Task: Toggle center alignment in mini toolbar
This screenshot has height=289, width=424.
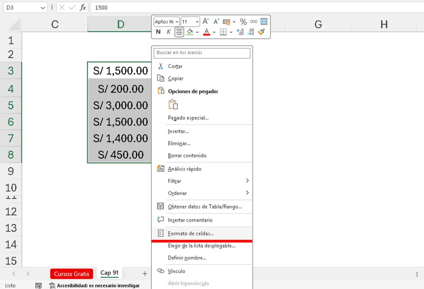Action: pos(179,32)
